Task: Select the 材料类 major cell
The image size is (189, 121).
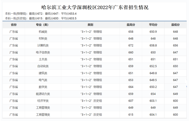Action: (43, 39)
